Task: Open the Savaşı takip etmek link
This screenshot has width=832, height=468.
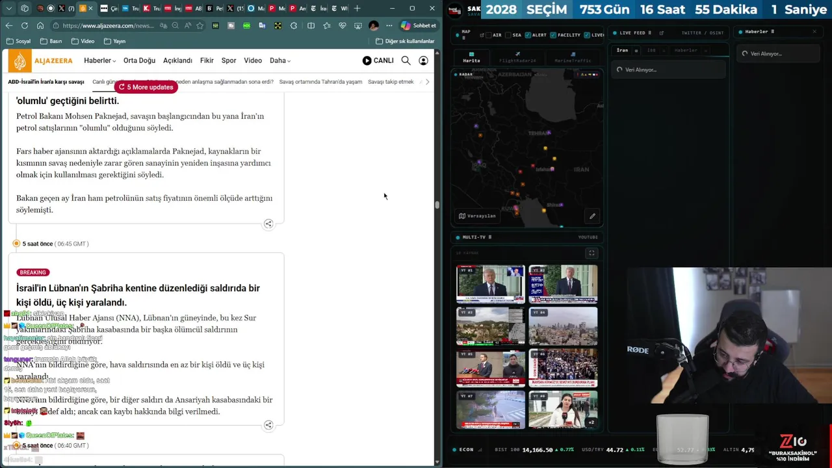Action: (x=391, y=82)
